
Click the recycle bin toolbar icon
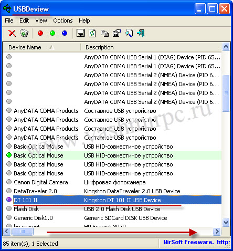(24, 33)
